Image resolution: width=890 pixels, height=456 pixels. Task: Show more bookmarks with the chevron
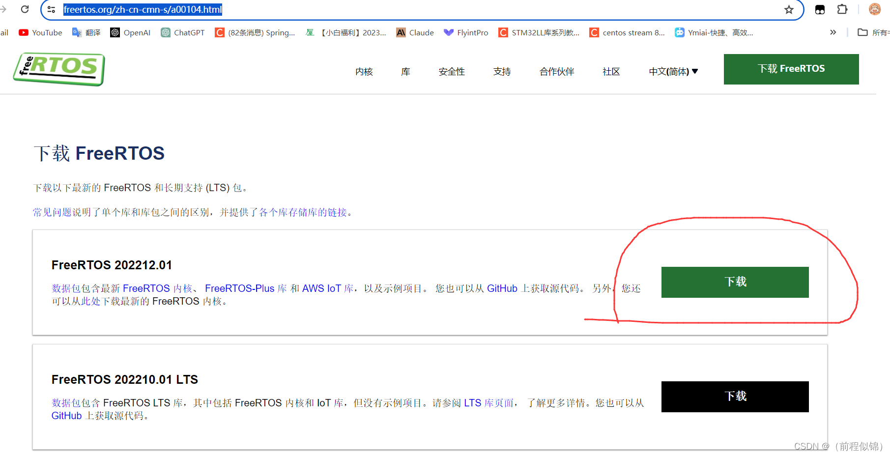pos(833,32)
